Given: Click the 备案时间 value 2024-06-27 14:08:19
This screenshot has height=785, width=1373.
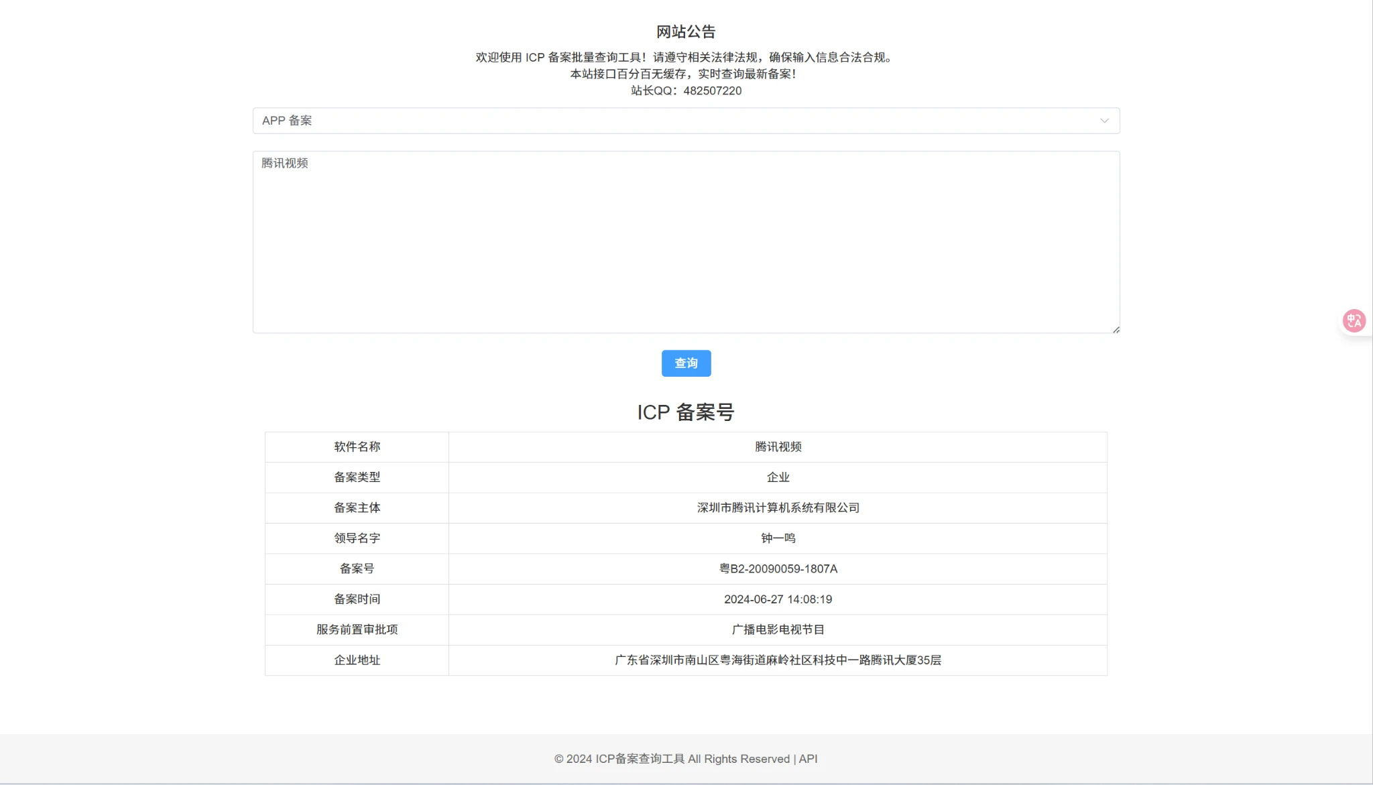Looking at the screenshot, I should [x=778, y=599].
